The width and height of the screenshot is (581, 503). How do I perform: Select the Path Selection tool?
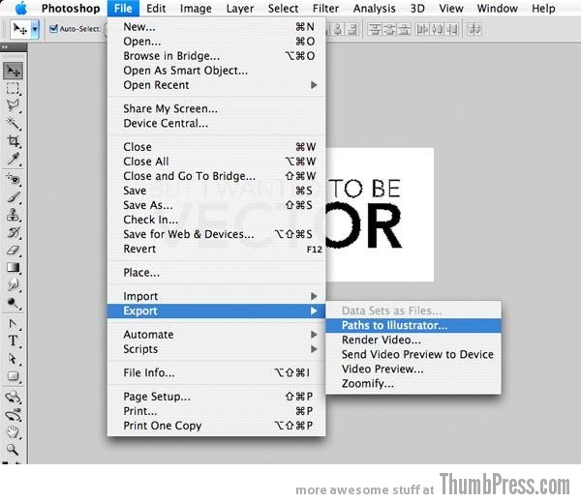[x=13, y=359]
